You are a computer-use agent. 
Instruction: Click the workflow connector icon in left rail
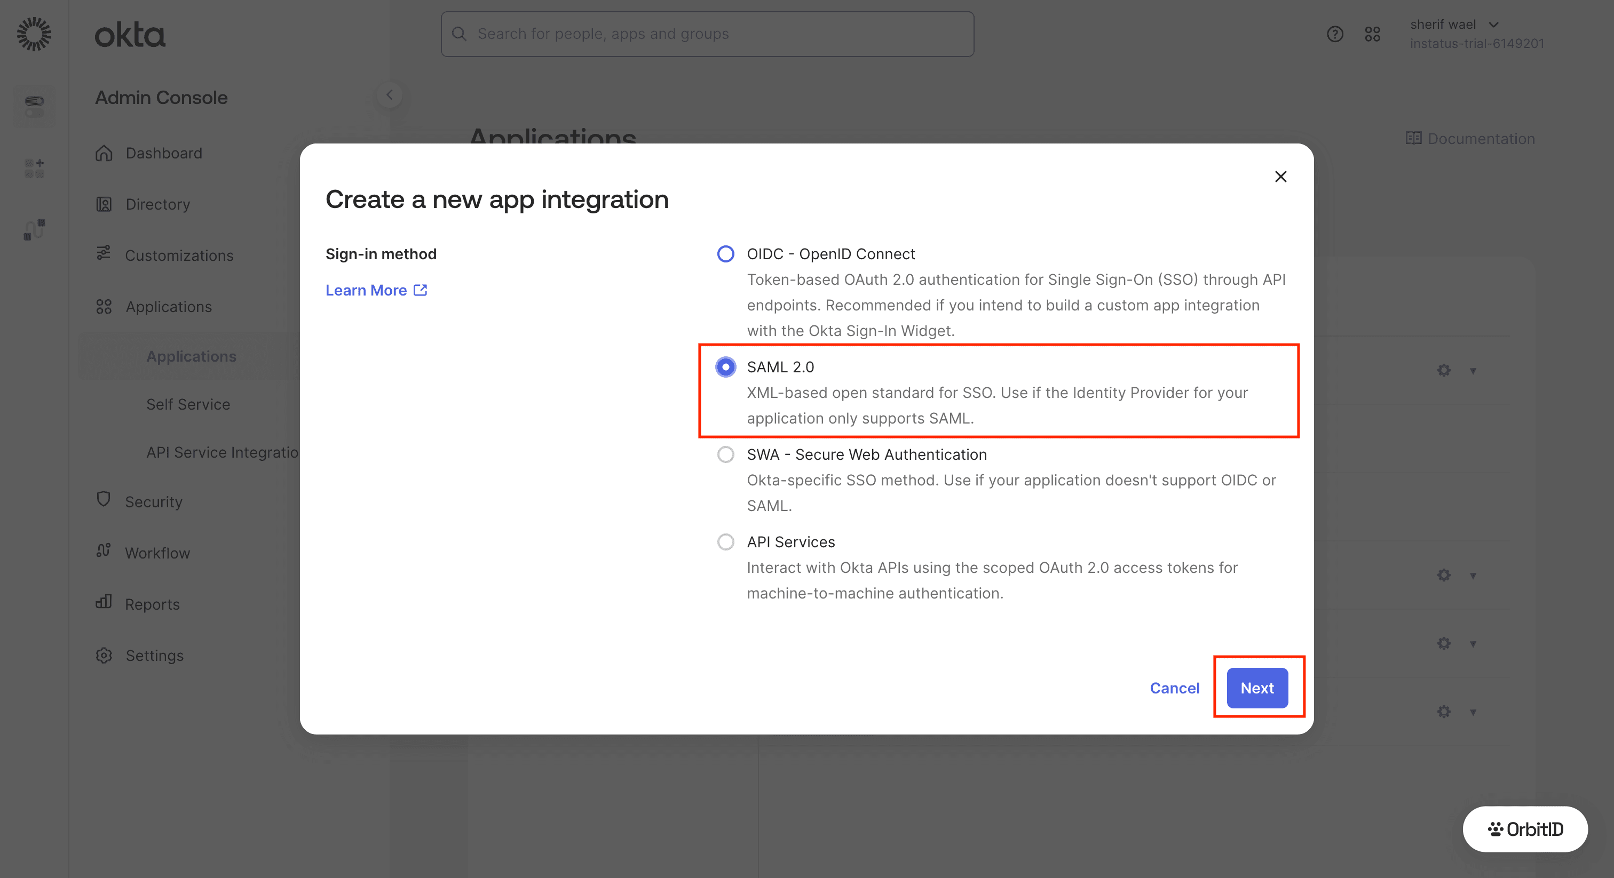pos(34,229)
